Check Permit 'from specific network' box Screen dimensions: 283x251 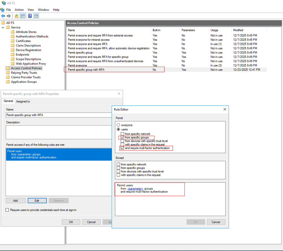click(x=122, y=134)
